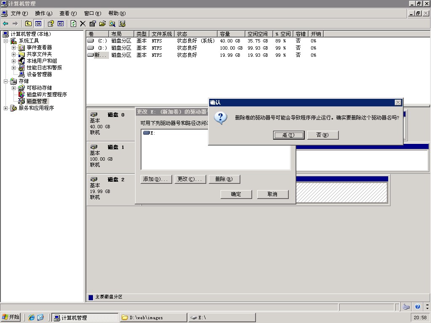Click the magnifier search toolbar icon
Image resolution: width=431 pixels, height=323 pixels.
point(112,24)
